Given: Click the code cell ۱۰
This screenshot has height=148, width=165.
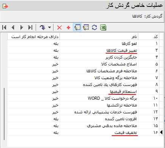Looking at the screenshot, I should (x=149, y=98).
